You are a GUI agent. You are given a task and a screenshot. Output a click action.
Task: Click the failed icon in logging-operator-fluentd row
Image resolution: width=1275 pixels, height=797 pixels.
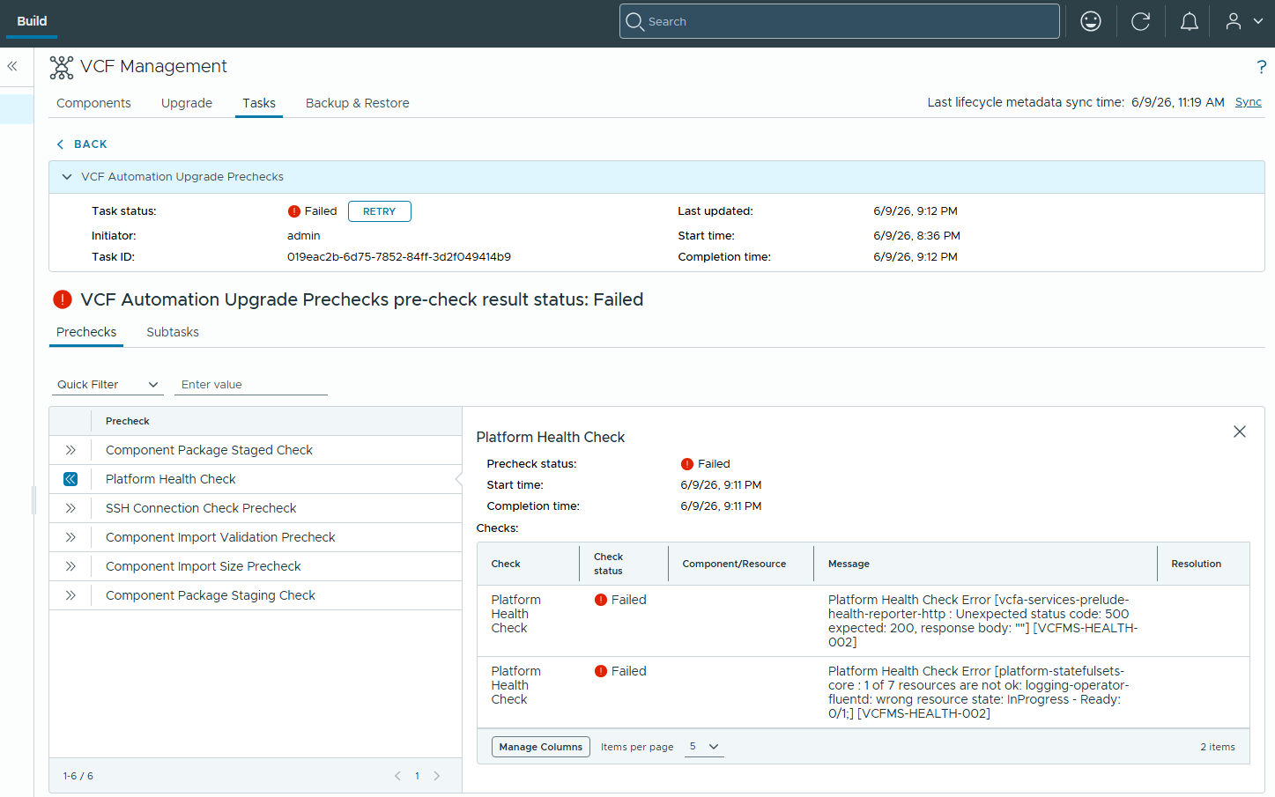[x=601, y=671]
